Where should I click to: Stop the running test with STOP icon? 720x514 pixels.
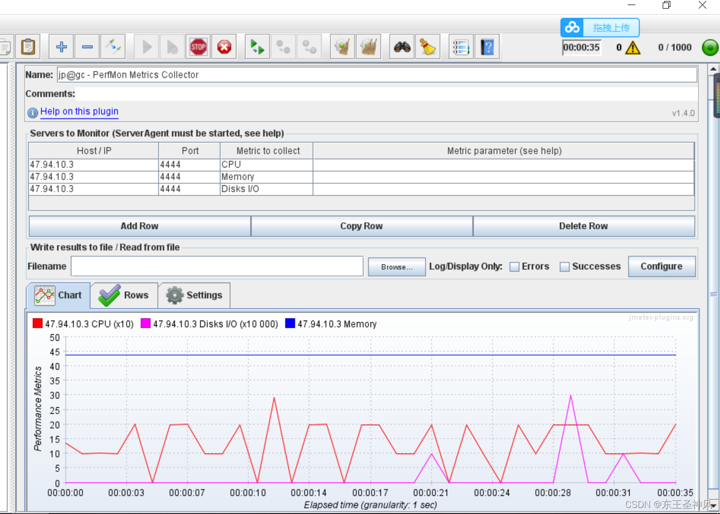[198, 47]
